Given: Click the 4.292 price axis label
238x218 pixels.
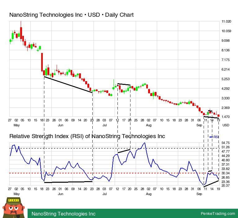Looking at the screenshot, I should pos(226,89).
